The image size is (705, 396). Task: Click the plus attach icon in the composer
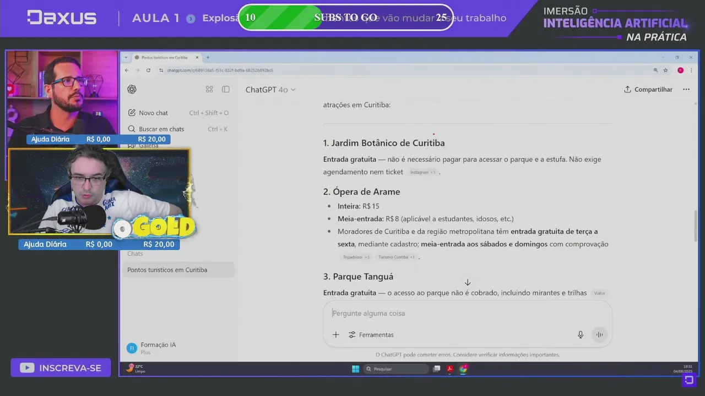[x=335, y=334]
